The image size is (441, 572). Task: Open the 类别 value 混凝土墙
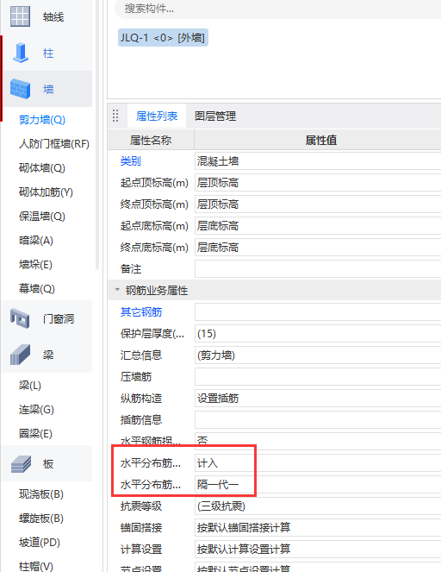point(318,160)
